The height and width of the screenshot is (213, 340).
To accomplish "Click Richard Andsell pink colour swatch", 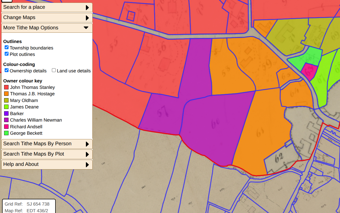I will [x=6, y=127].
